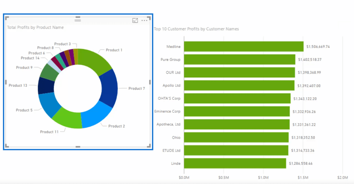
Task: Click the title 'Total Profits by Product Name'
Action: pyautogui.click(x=35, y=28)
